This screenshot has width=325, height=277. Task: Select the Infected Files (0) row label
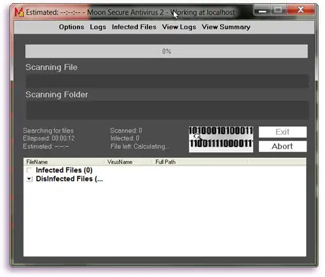point(64,170)
